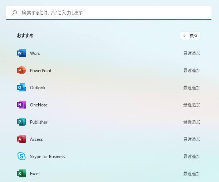Select the Access label text

point(36,139)
